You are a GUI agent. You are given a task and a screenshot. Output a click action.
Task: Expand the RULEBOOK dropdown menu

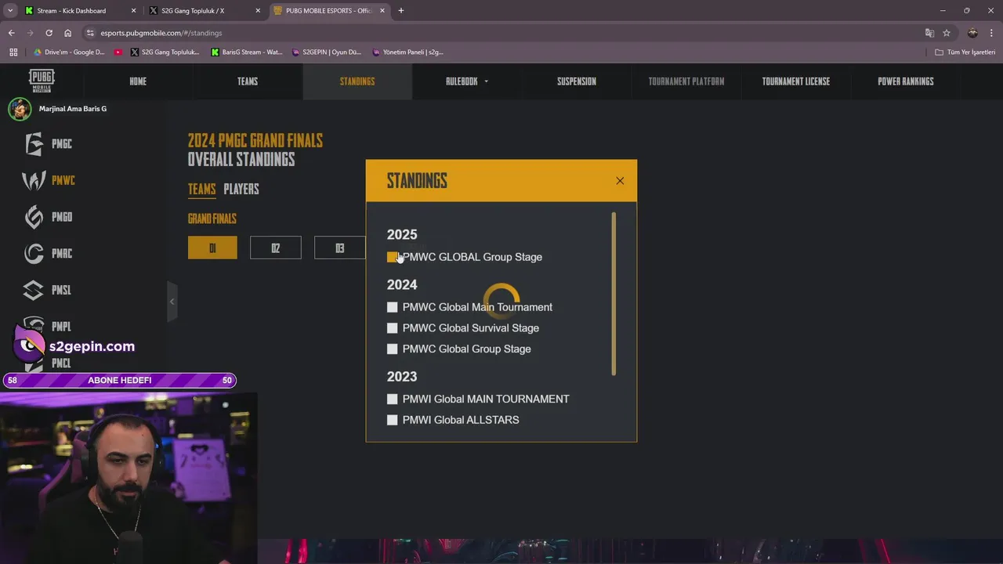coord(467,81)
